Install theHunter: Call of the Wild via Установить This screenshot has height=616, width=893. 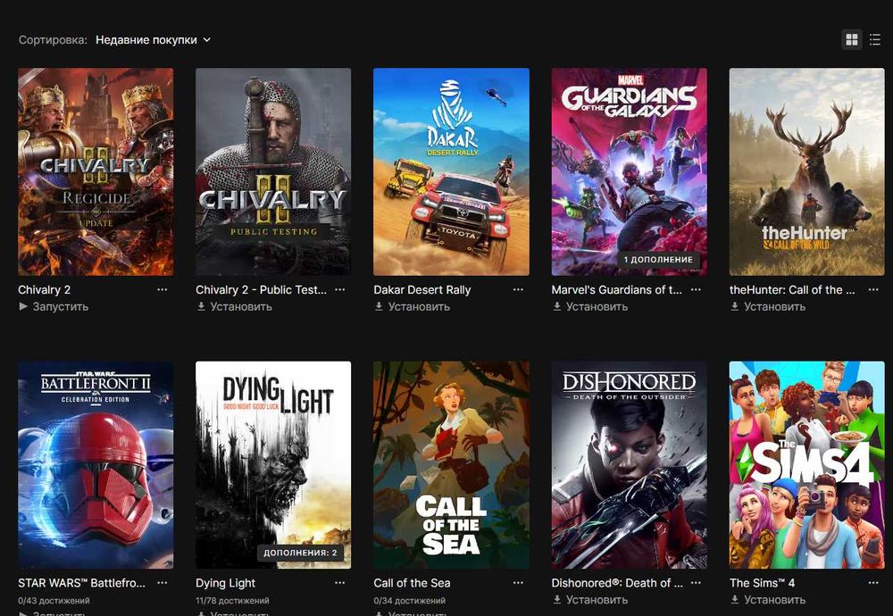[768, 306]
